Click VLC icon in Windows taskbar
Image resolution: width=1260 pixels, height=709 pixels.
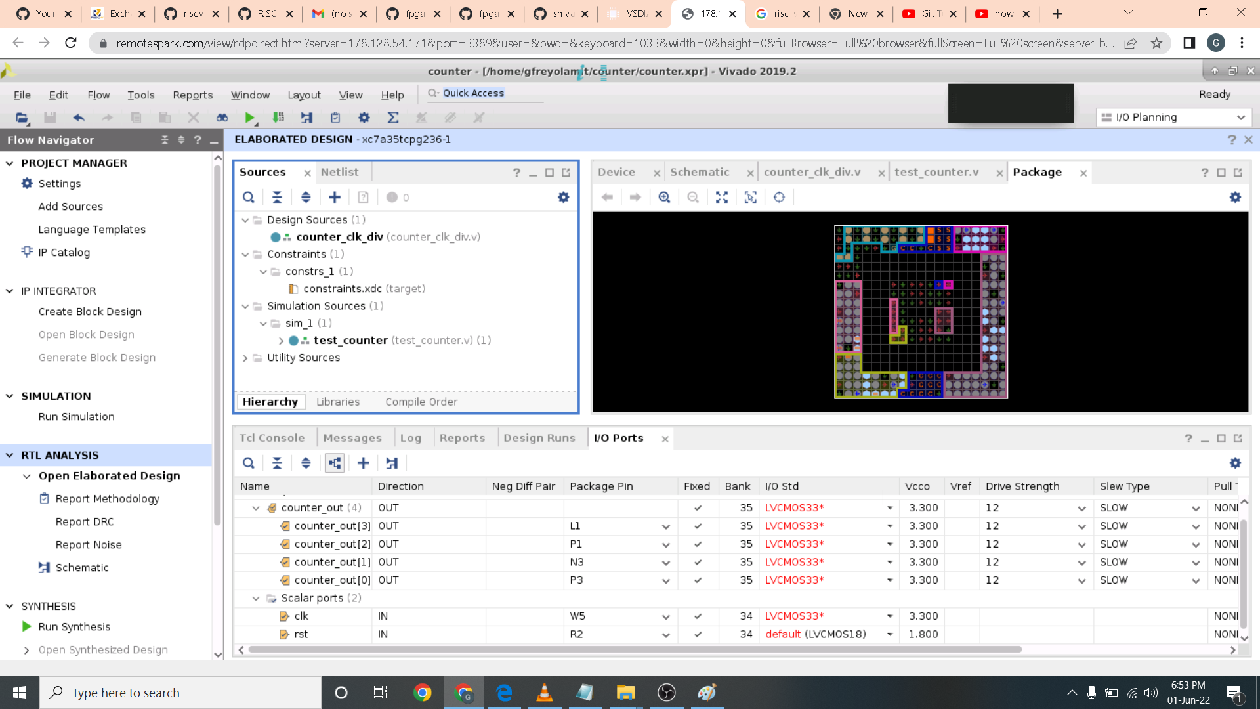(544, 693)
